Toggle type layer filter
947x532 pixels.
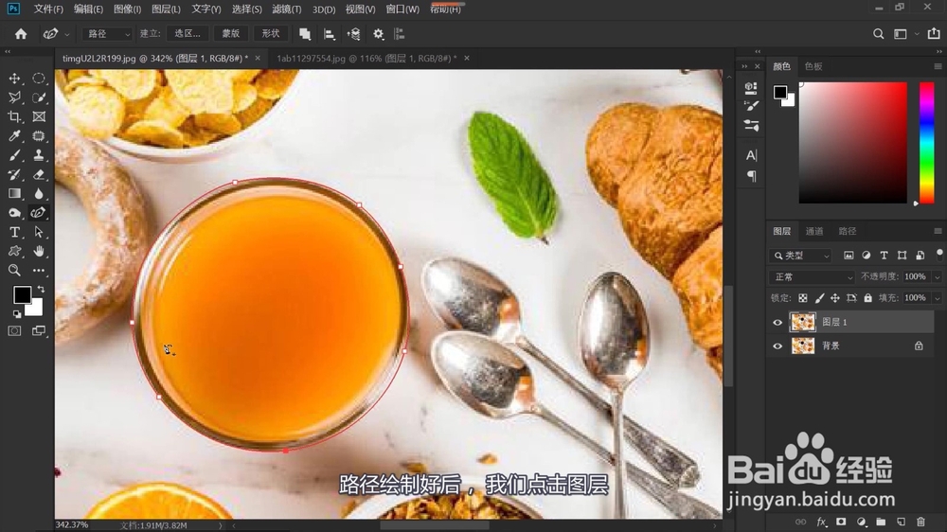[x=884, y=256]
